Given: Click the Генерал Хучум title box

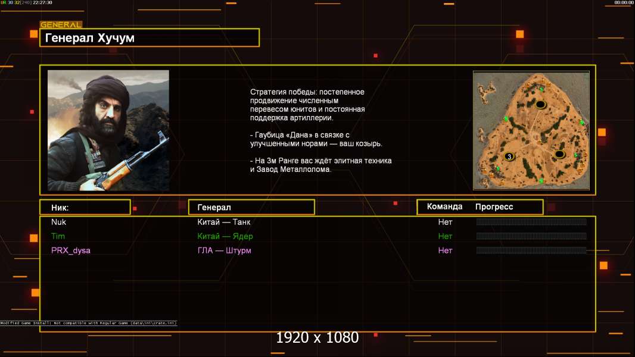Looking at the screenshot, I should pyautogui.click(x=150, y=37).
